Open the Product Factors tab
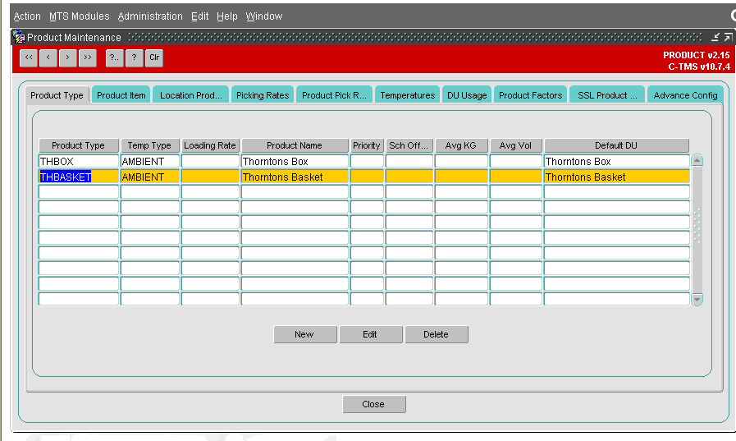This screenshot has width=736, height=441. [x=530, y=95]
